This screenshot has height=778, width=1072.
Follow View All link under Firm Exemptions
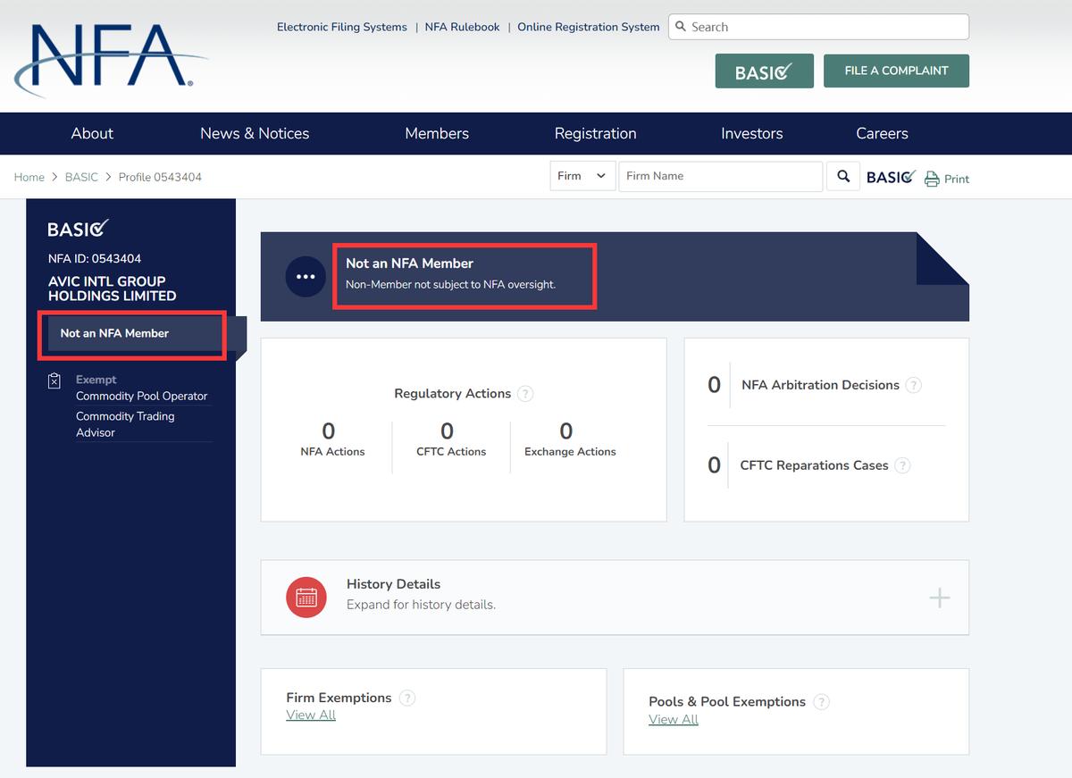[311, 715]
